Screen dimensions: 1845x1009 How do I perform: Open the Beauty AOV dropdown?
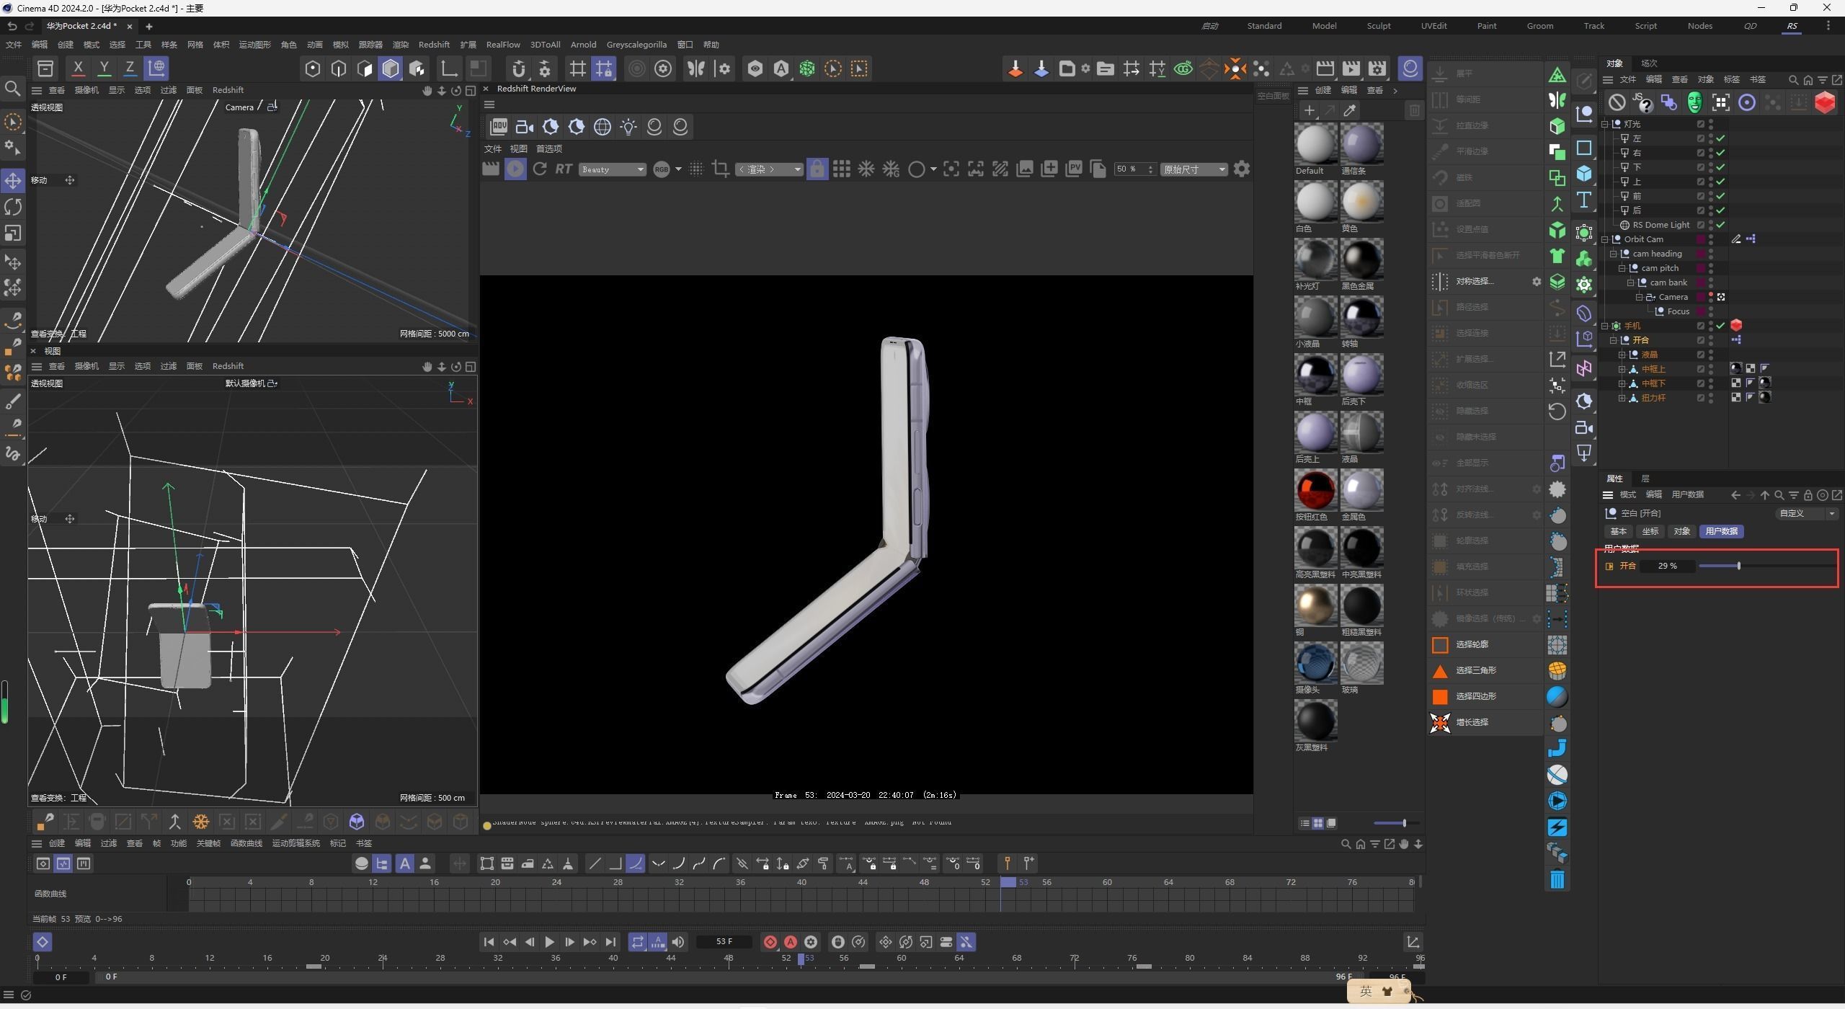[x=612, y=169]
